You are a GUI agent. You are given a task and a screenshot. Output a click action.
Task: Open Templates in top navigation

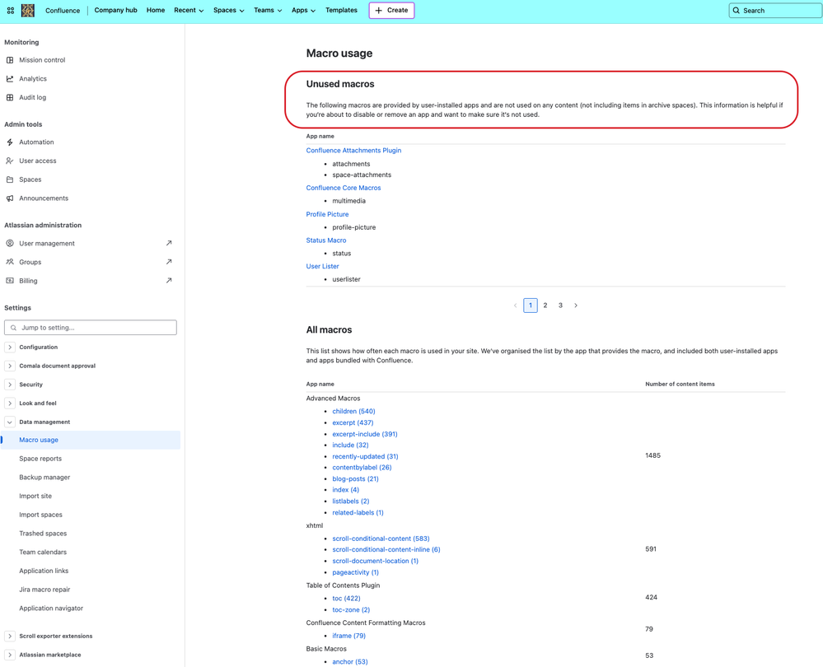341,11
